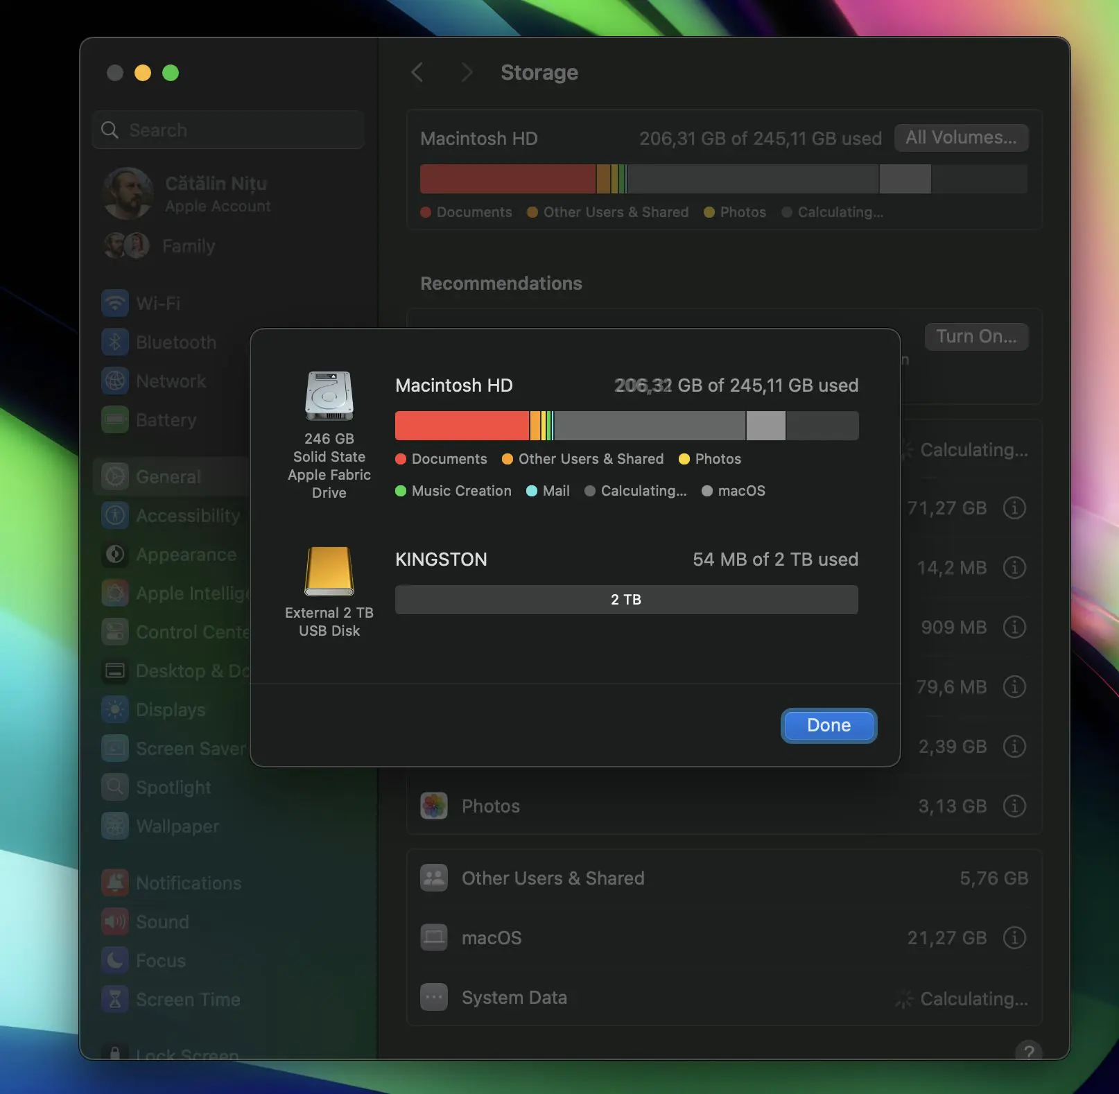This screenshot has width=1119, height=1094.
Task: Select General in the sidebar
Action: [172, 476]
